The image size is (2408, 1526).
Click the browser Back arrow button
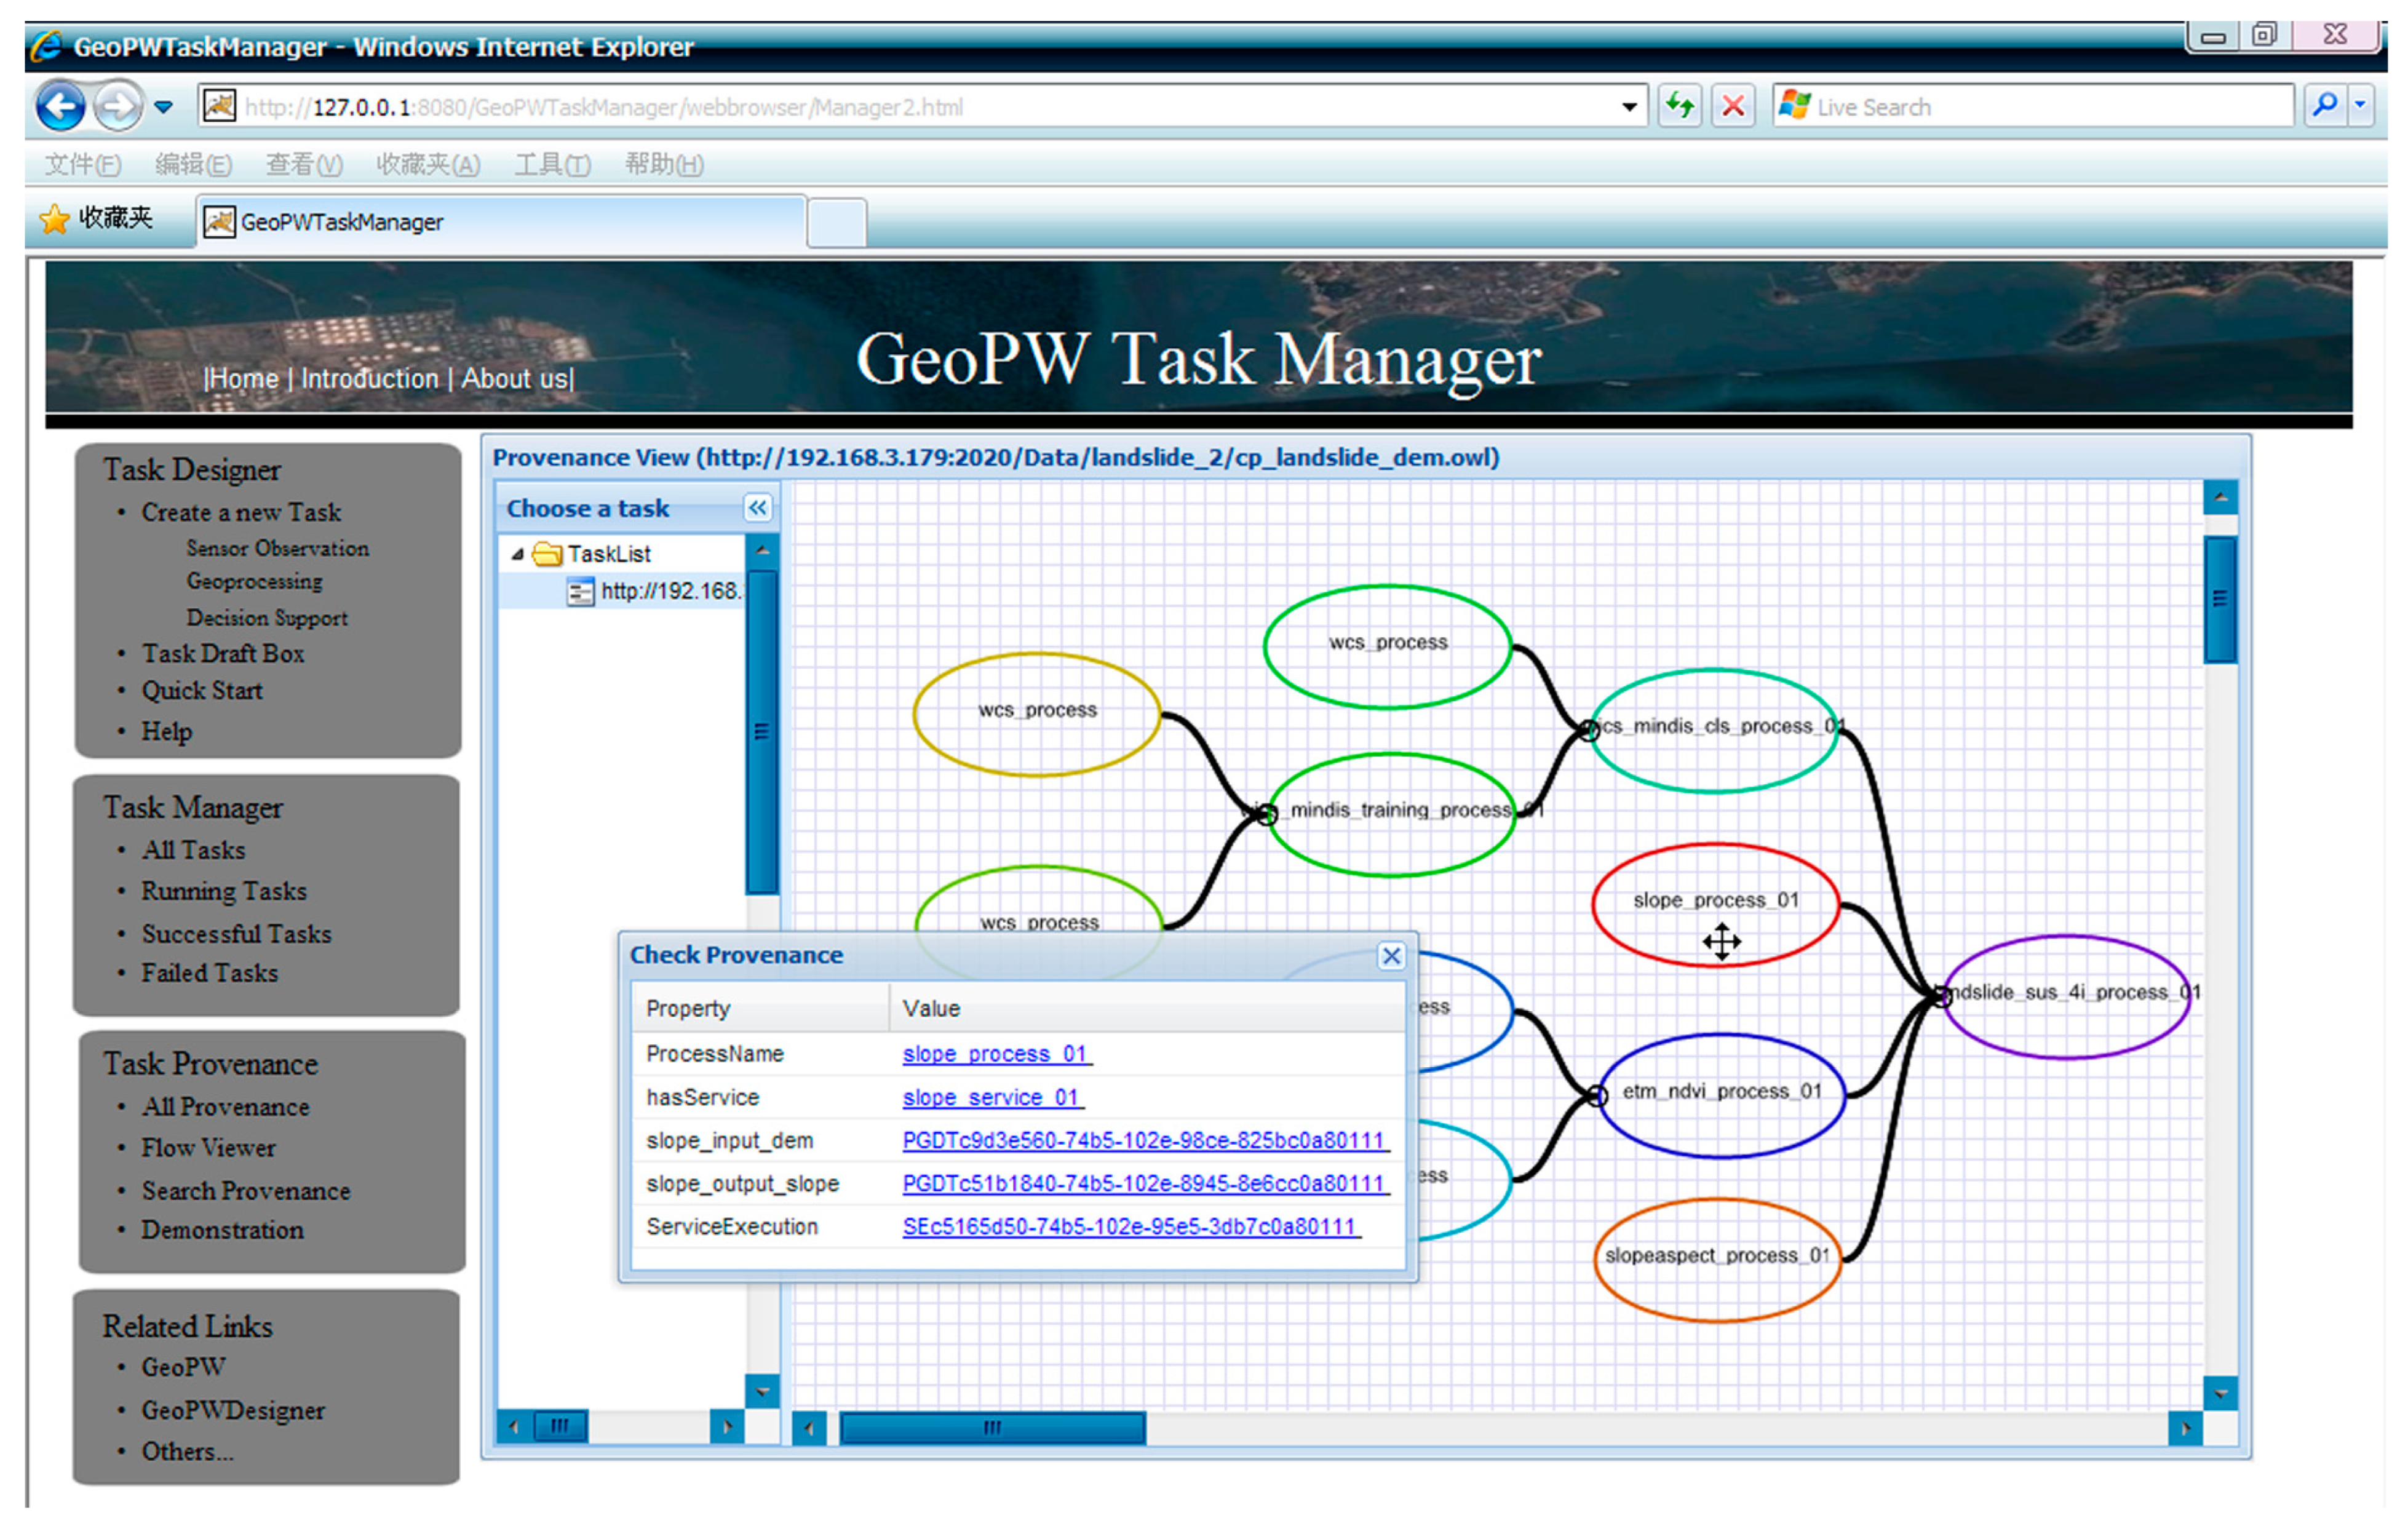(x=60, y=106)
